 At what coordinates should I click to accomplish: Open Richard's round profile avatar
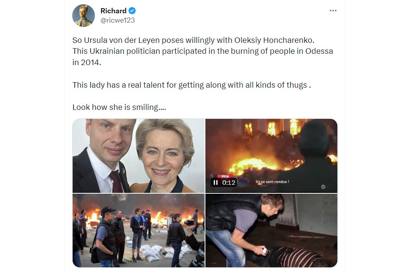coord(84,16)
